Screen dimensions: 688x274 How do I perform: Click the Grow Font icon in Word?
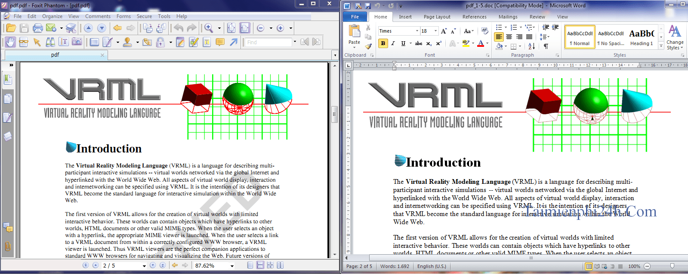click(x=444, y=31)
